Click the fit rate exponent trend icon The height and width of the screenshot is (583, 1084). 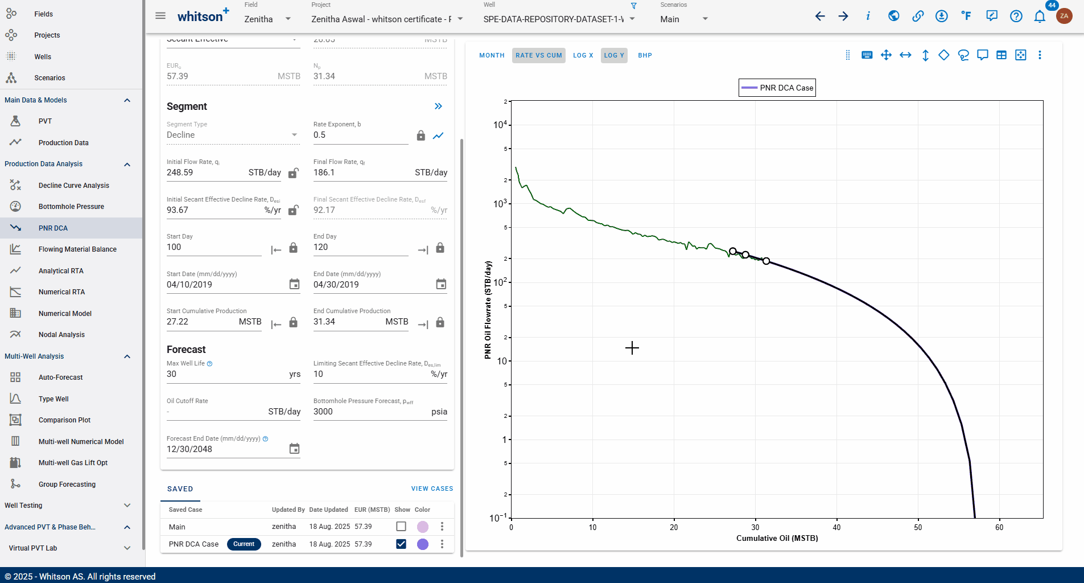[x=438, y=136]
